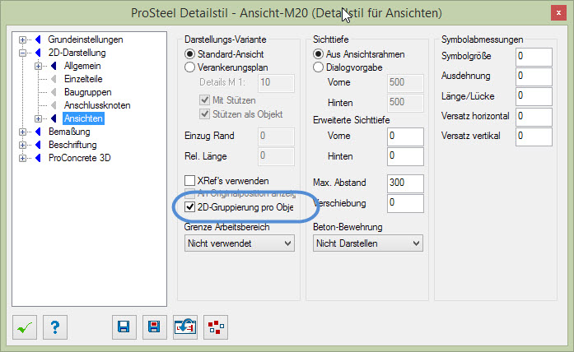The height and width of the screenshot is (352, 574).
Task: Select the Standard-Ansicht radio button
Action: 189,54
